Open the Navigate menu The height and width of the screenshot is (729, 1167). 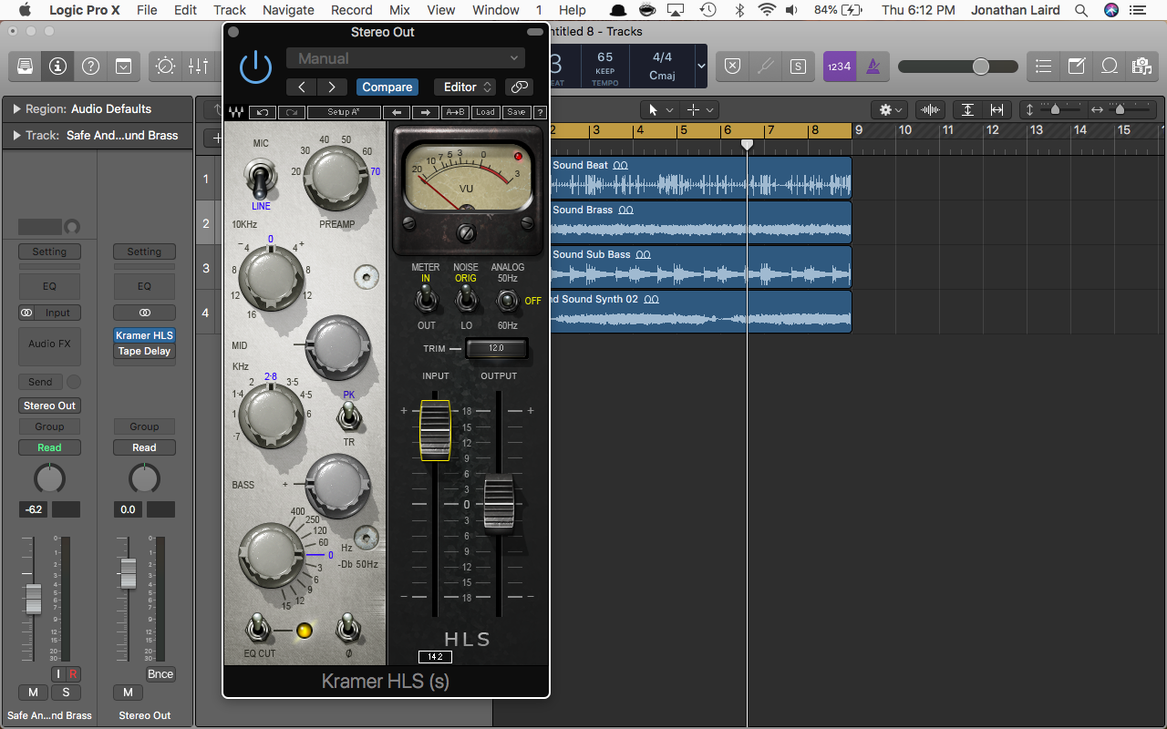pos(288,10)
